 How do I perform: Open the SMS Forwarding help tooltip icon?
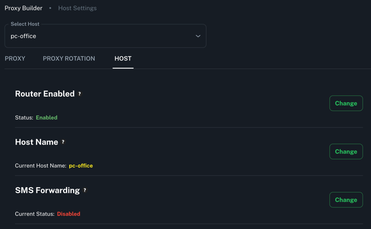(x=85, y=190)
